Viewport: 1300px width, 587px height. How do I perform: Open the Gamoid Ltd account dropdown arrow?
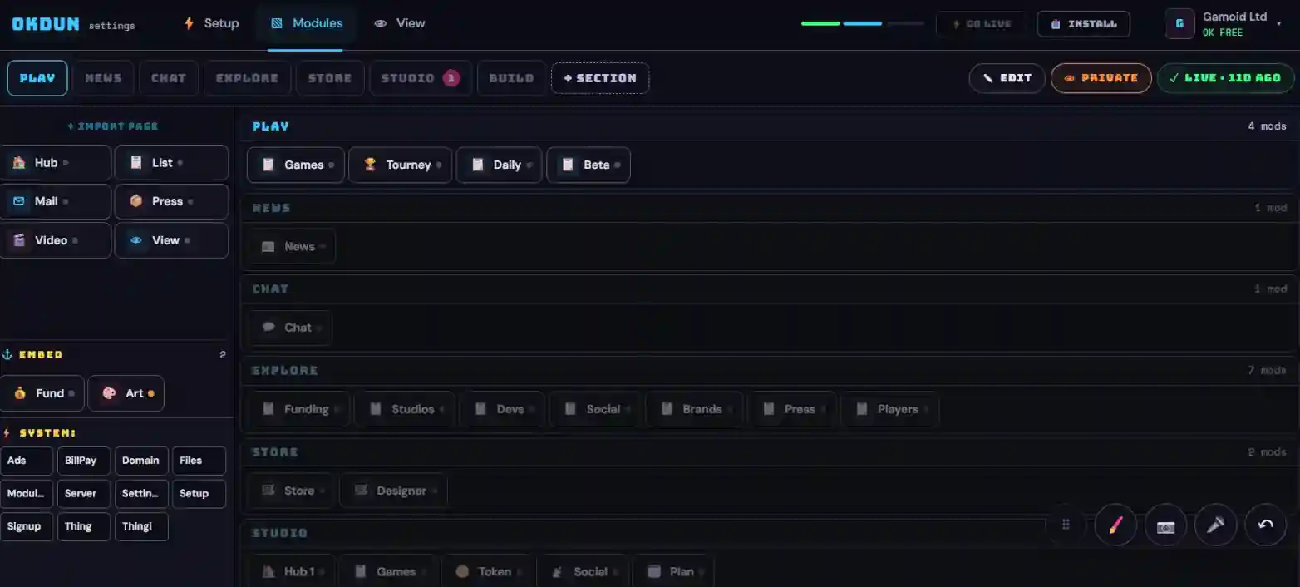[1279, 23]
